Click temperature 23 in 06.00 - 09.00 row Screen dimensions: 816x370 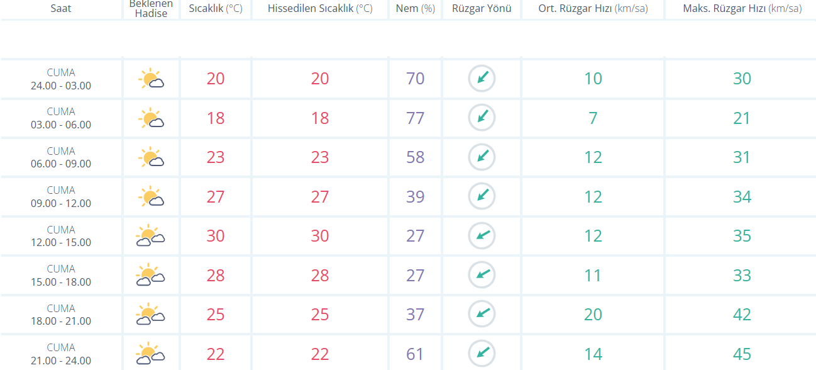tap(216, 157)
